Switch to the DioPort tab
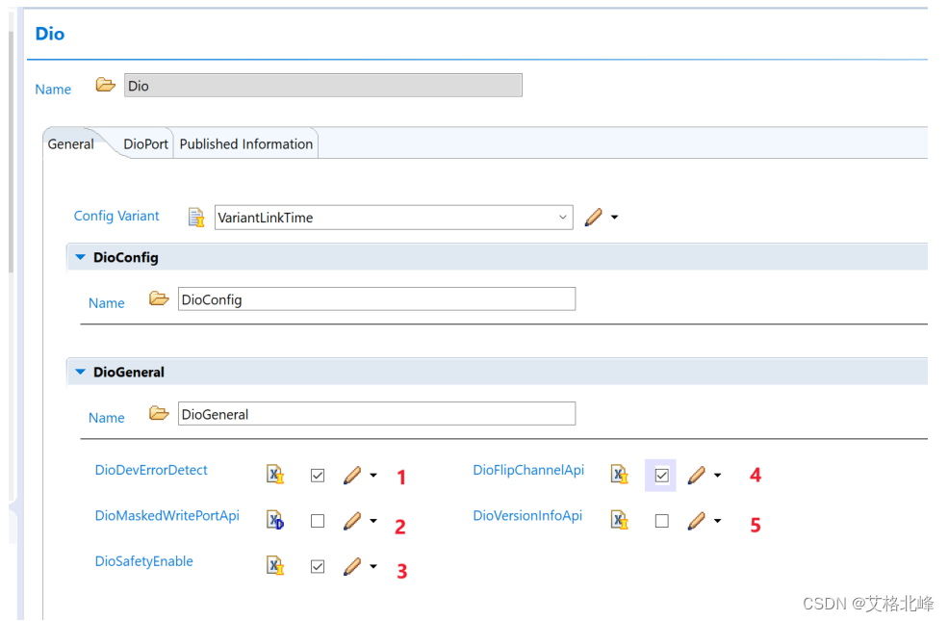949x621 pixels. (x=145, y=144)
